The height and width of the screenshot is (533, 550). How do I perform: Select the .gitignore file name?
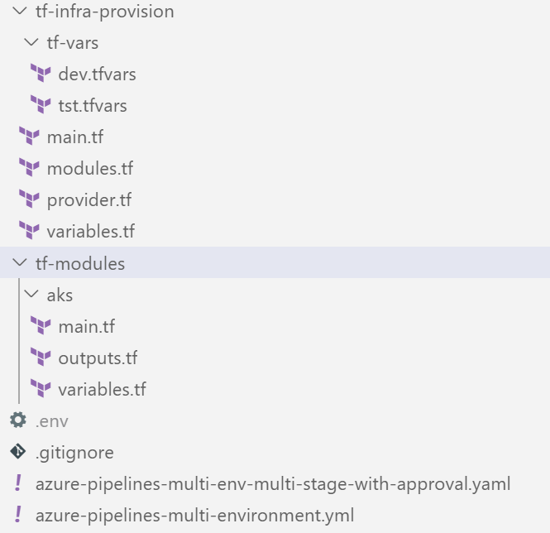pyautogui.click(x=74, y=453)
